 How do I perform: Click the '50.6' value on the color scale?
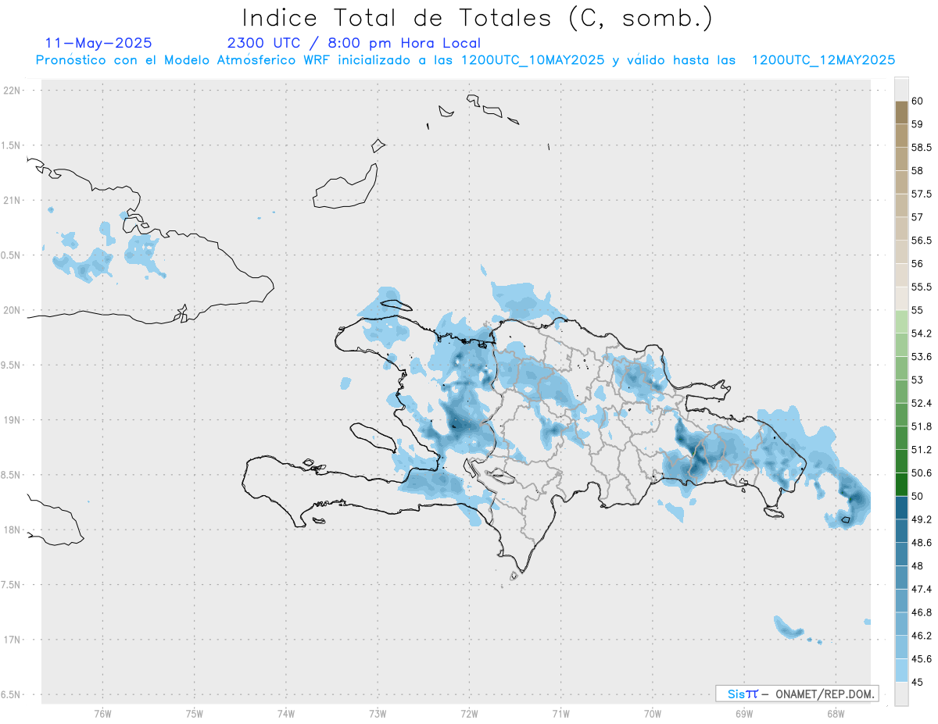921,473
